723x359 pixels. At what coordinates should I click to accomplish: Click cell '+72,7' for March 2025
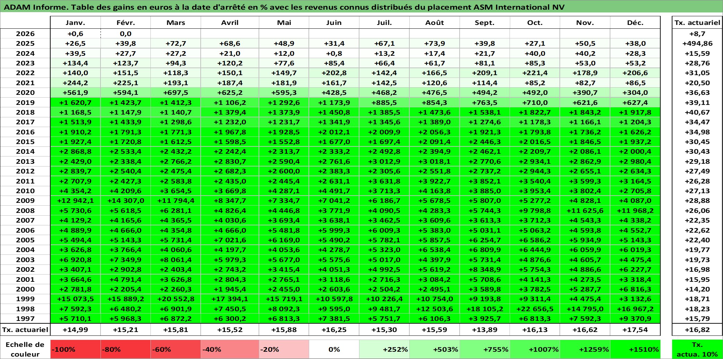(176, 43)
